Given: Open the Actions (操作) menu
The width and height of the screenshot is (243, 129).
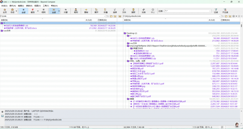Looking at the screenshot, I should pos(13,6).
